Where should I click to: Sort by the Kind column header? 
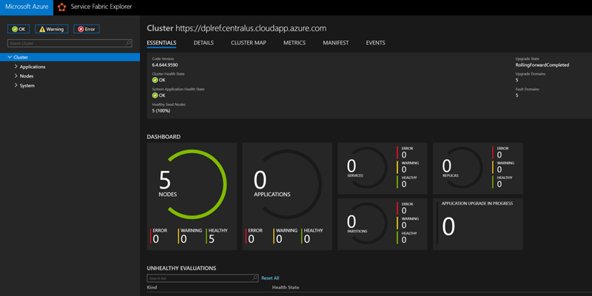tap(152, 288)
